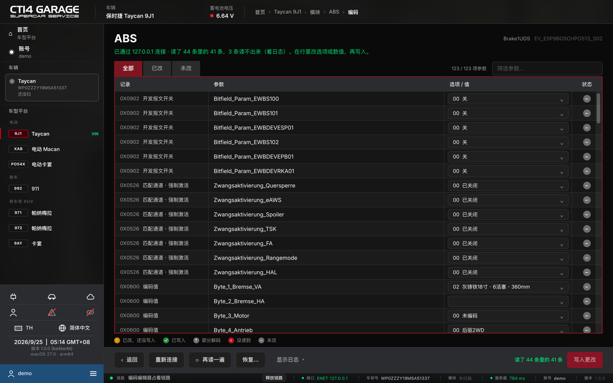Click the Byte_4_Antrieb parameter name
The height and width of the screenshot is (383, 613).
[x=233, y=330]
